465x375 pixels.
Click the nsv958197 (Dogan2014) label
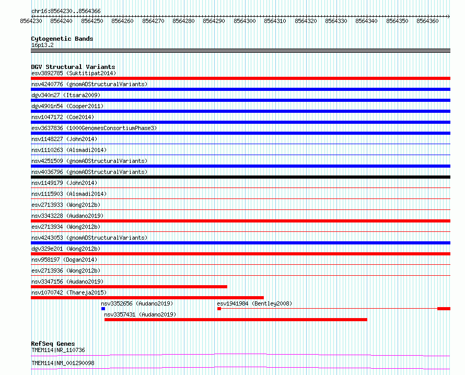coord(64,260)
